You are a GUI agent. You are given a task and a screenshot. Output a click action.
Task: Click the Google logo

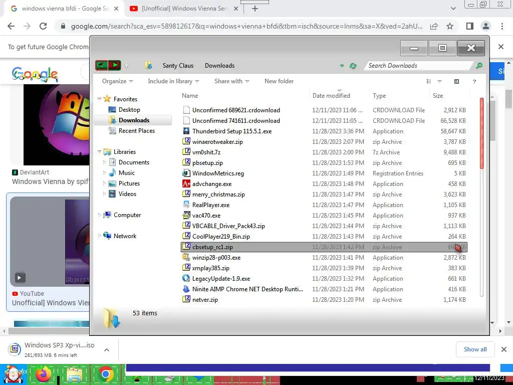point(35,74)
